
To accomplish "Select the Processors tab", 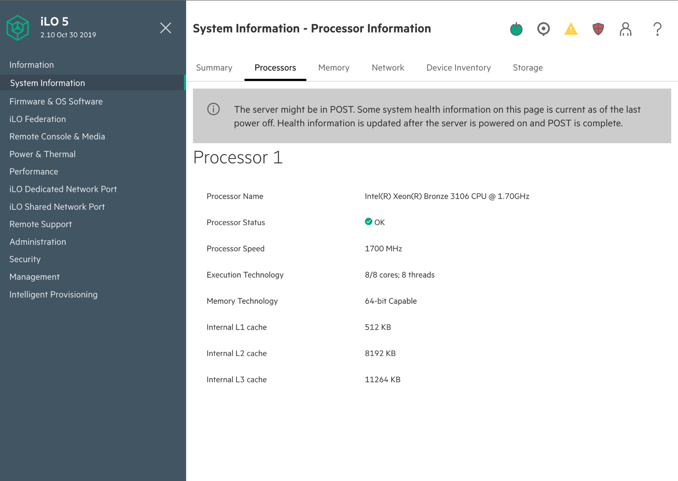I will pos(275,68).
